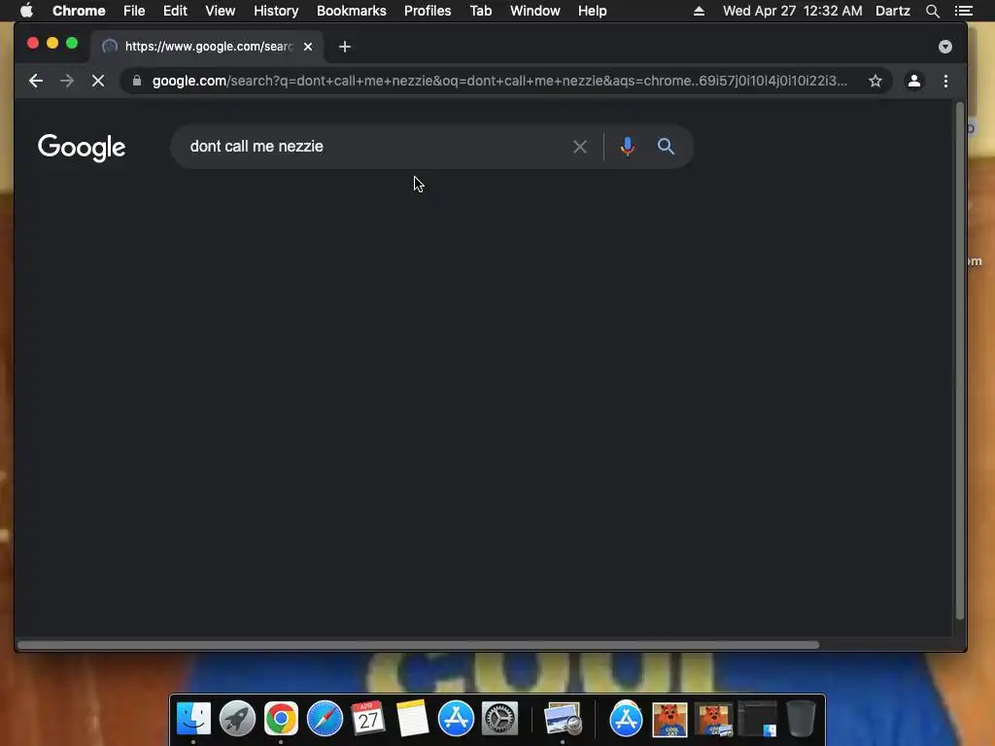Viewport: 995px width, 746px height.
Task: Select the google.com search tab
Action: point(206,47)
